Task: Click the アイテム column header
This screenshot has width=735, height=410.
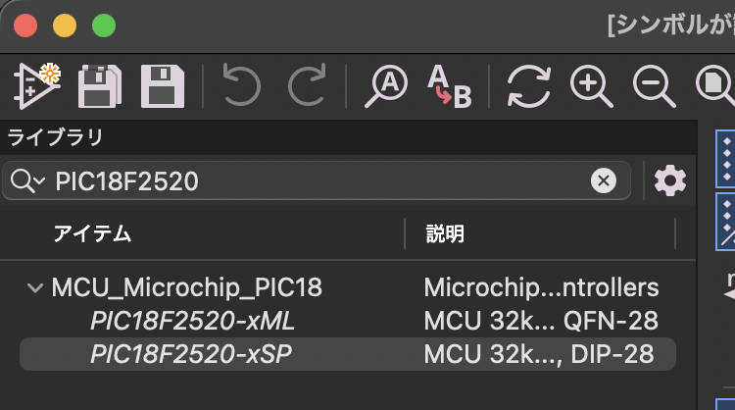Action: coord(92,233)
